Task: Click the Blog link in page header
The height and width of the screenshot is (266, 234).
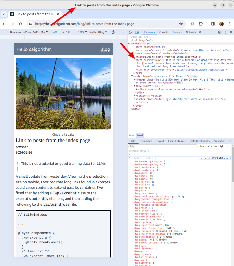Action: [x=105, y=49]
